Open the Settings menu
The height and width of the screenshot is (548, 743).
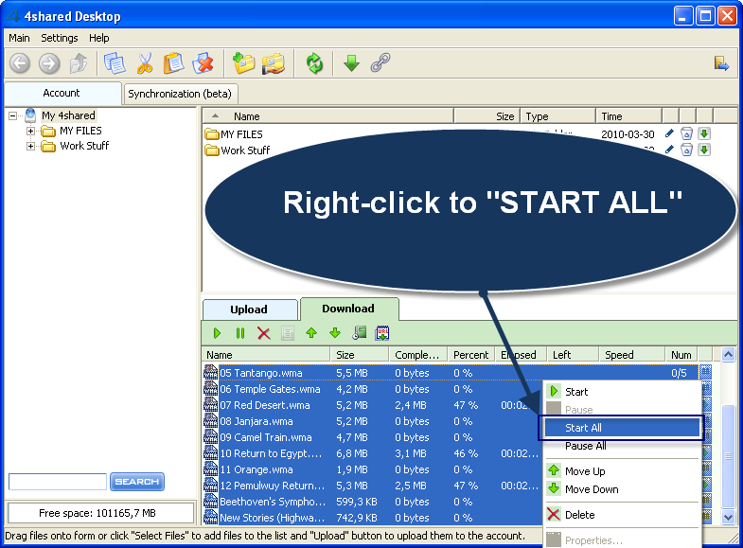(x=60, y=38)
